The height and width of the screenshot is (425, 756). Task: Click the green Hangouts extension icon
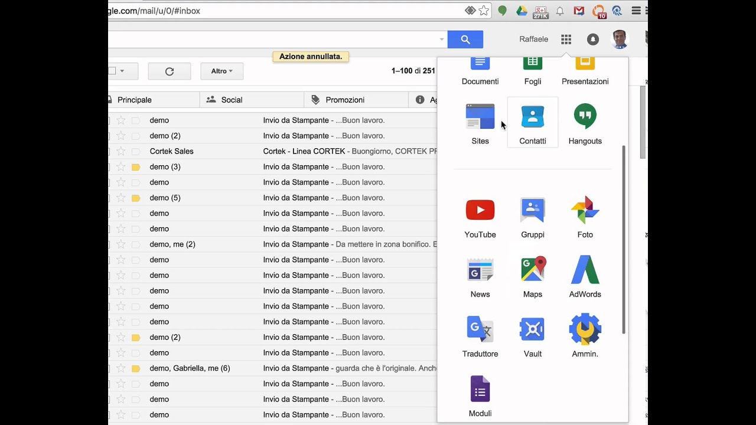click(502, 11)
